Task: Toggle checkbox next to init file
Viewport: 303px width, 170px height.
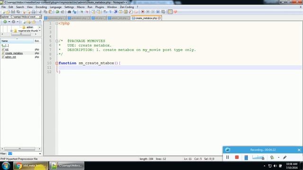Action: click(x=3, y=50)
